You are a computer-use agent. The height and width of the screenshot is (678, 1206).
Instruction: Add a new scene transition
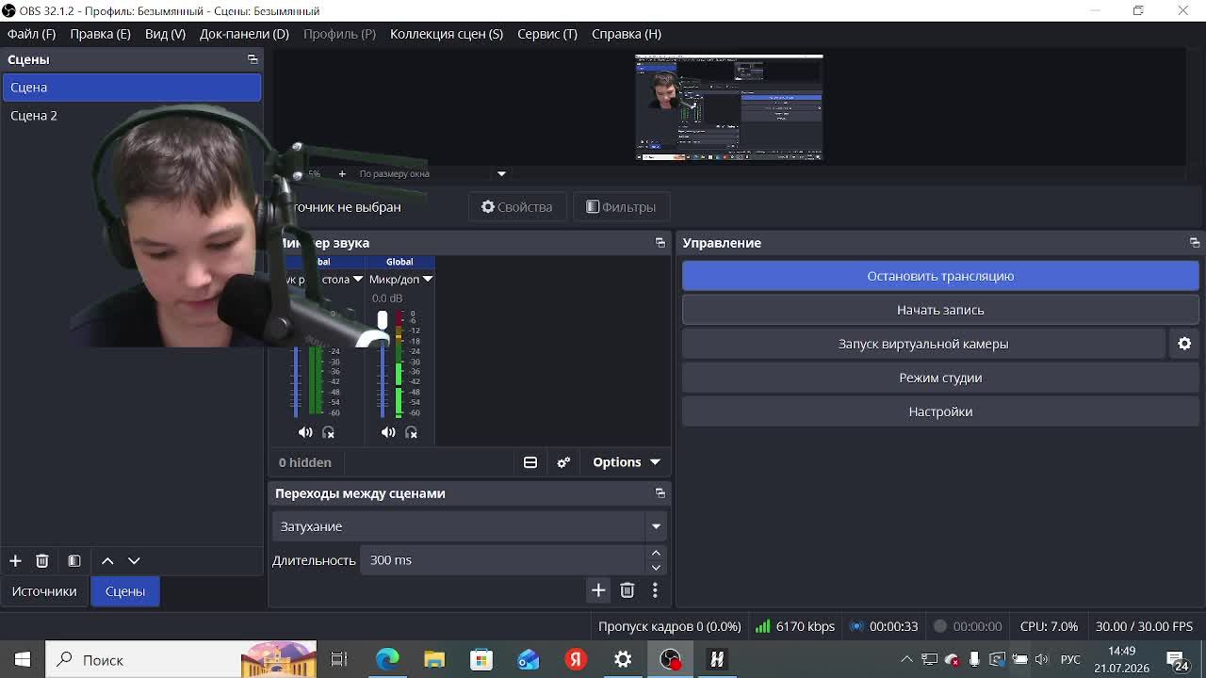click(598, 590)
